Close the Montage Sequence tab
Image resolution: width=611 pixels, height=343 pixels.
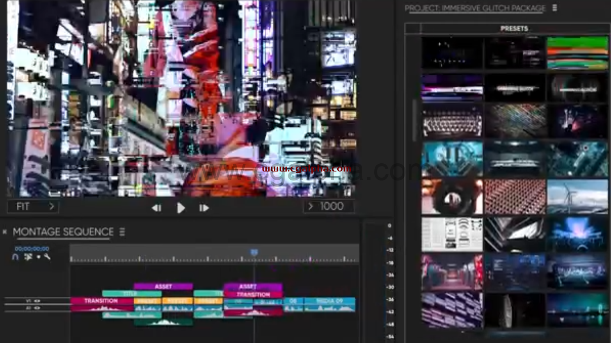pos(5,232)
